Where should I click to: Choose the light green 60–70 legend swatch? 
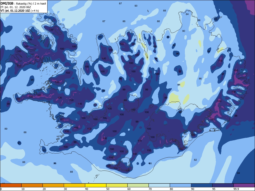tap(138, 185)
